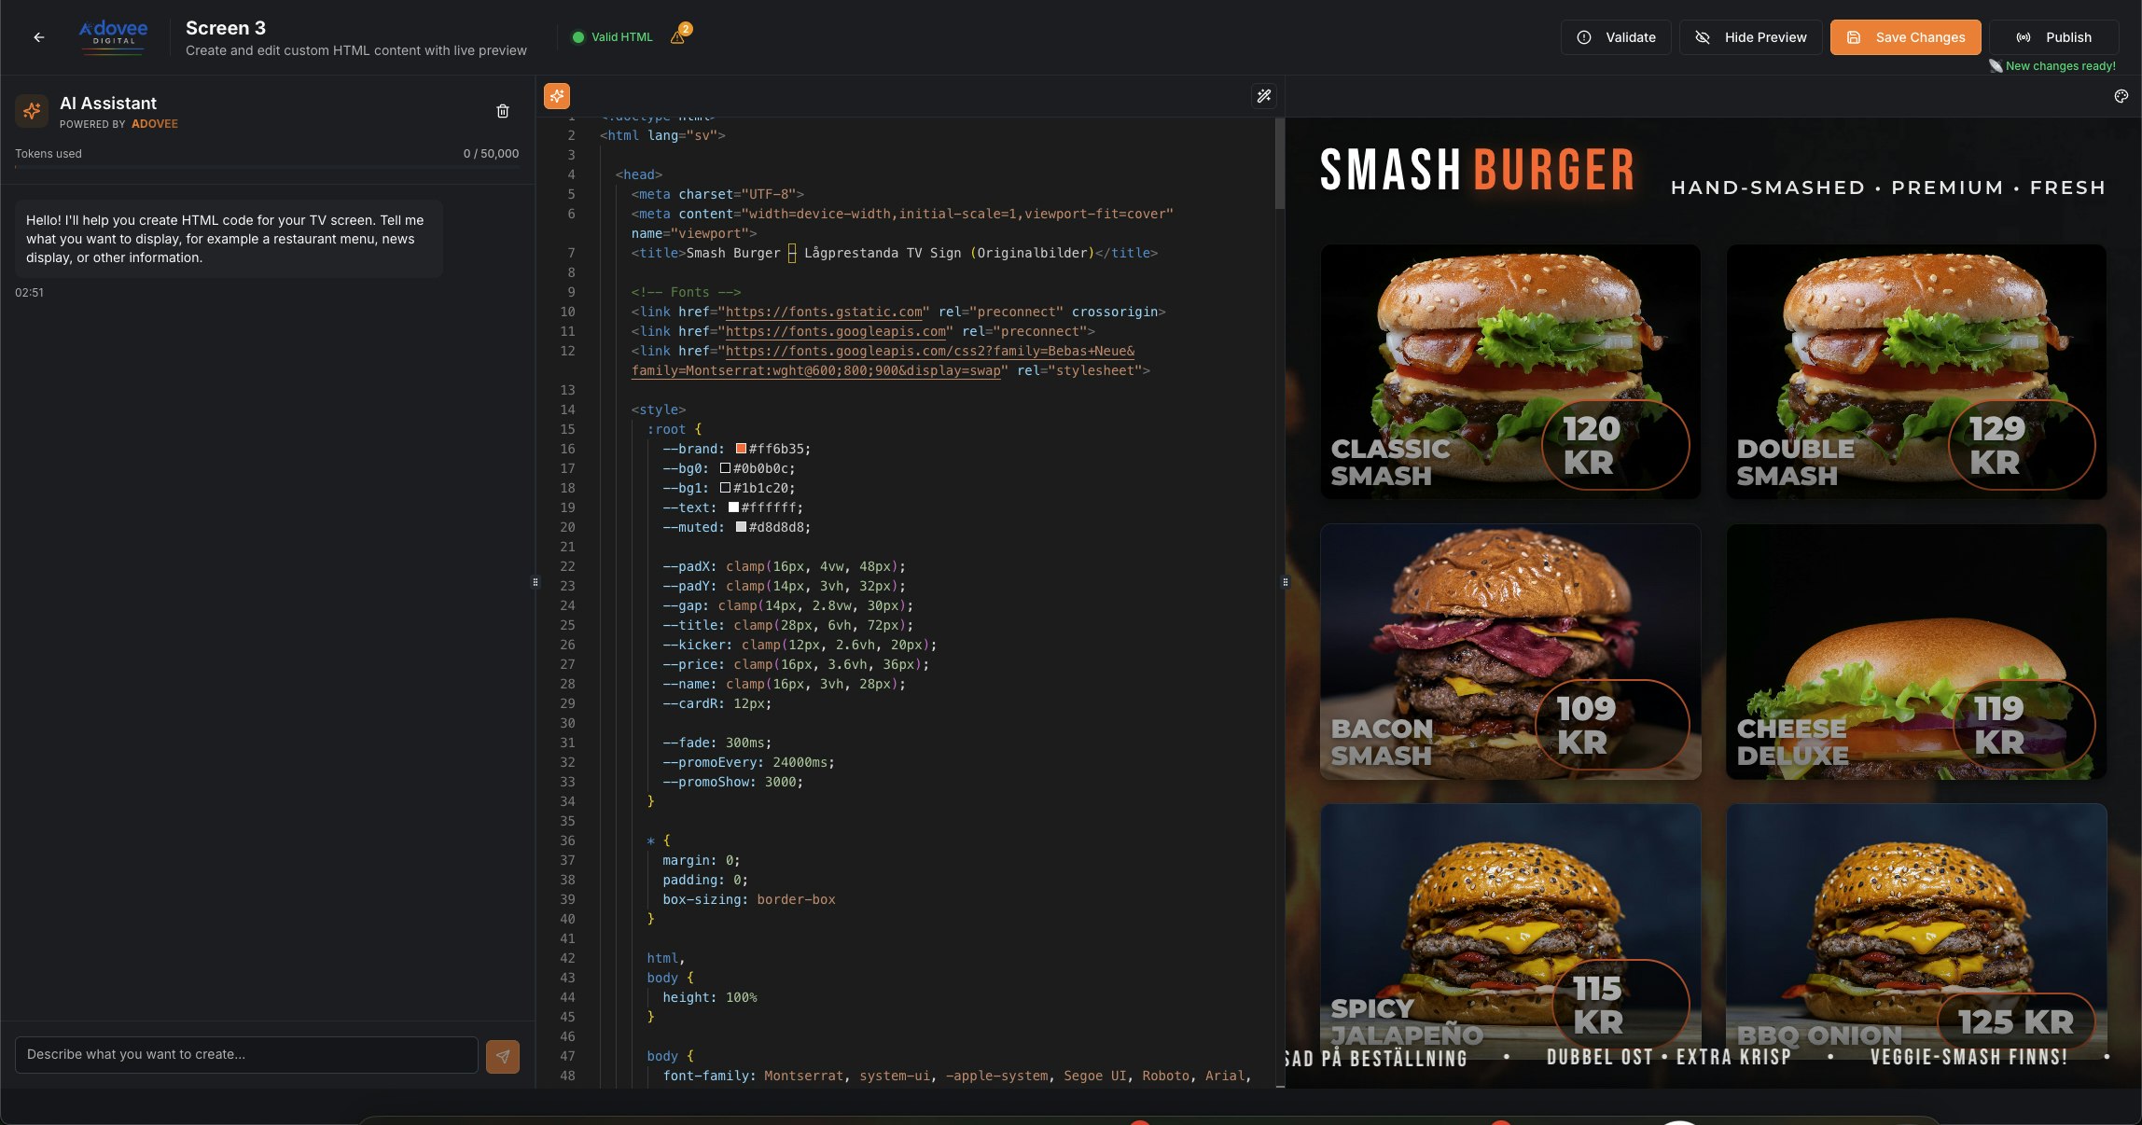Focus the Describe what you want to create field
This screenshot has width=2142, height=1125.
point(243,1055)
